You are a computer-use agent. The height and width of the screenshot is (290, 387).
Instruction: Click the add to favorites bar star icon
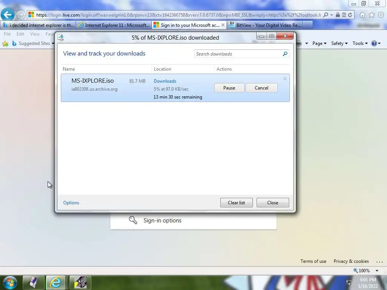pos(5,44)
